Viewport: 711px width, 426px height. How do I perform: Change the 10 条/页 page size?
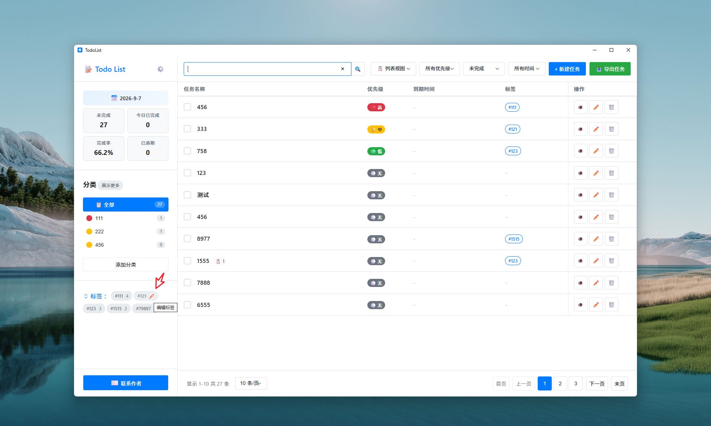pos(251,383)
